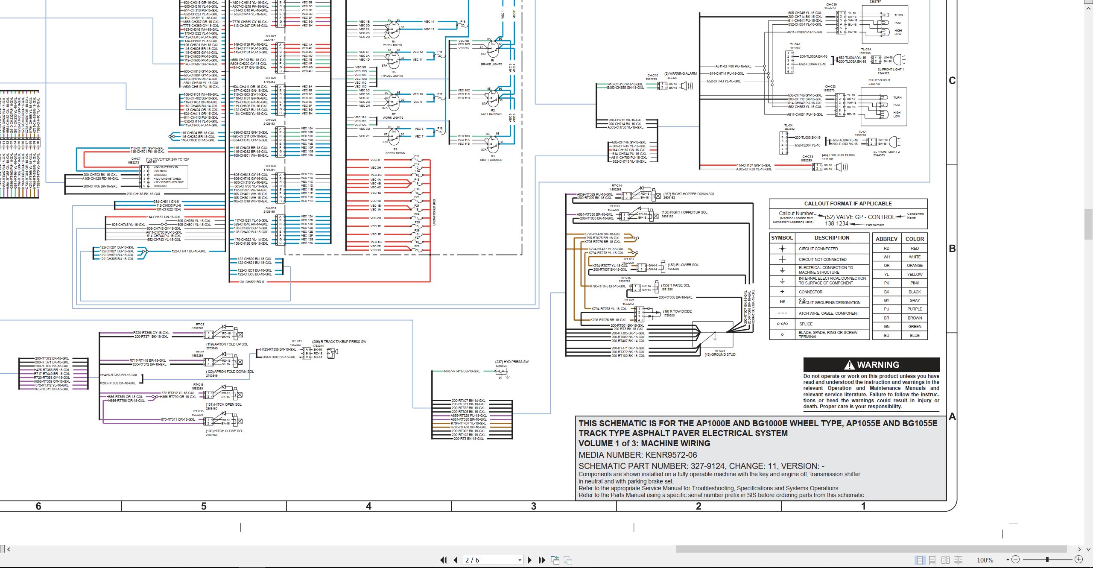
Task: Click the '(237) HYD PRESS SW' label
Action: click(512, 362)
